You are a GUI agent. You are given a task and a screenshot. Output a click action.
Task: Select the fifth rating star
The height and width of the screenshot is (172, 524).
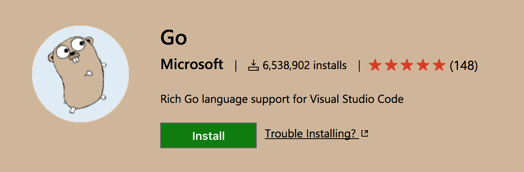point(439,65)
